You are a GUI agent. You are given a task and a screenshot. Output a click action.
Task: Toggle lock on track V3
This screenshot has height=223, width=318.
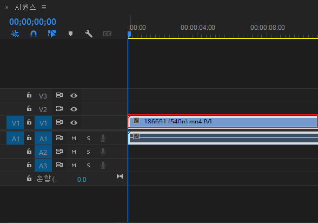click(x=29, y=95)
